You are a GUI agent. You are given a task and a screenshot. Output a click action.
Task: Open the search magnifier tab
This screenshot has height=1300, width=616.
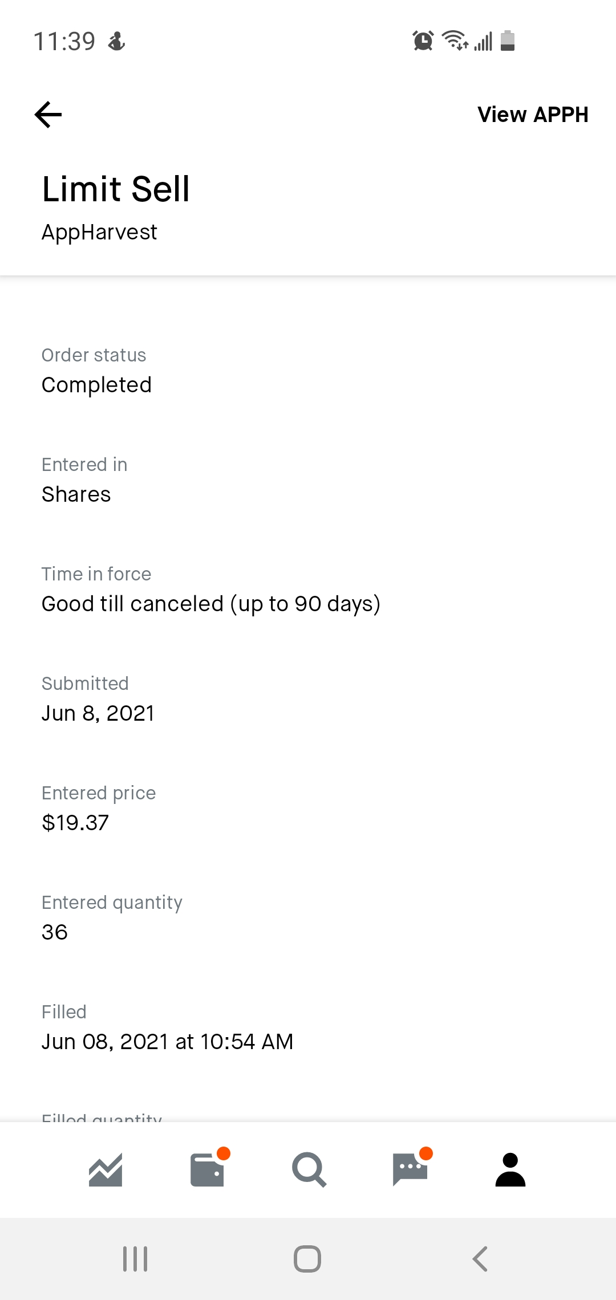click(x=309, y=1169)
